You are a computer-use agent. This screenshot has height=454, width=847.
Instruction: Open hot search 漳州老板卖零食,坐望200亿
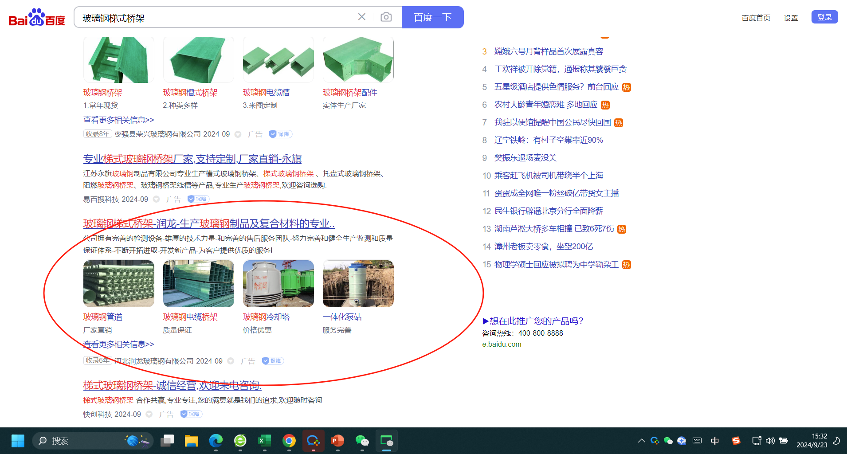coord(544,247)
